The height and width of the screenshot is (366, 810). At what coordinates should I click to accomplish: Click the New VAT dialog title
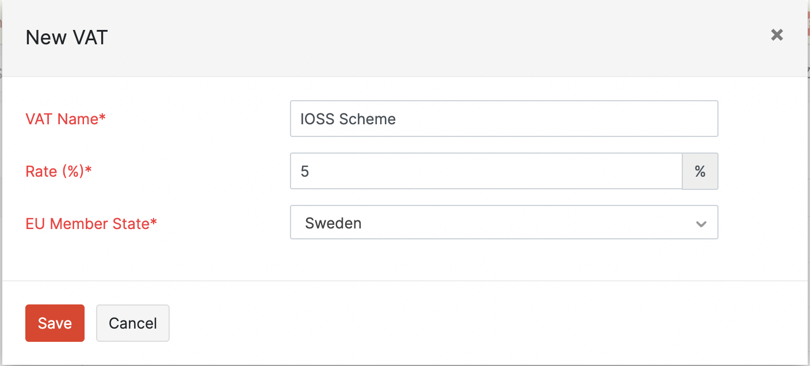click(67, 38)
